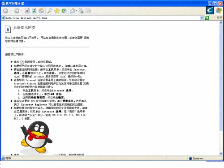Click the Internet zone globe in status bar
This screenshot has height=168, width=224.
190,159
